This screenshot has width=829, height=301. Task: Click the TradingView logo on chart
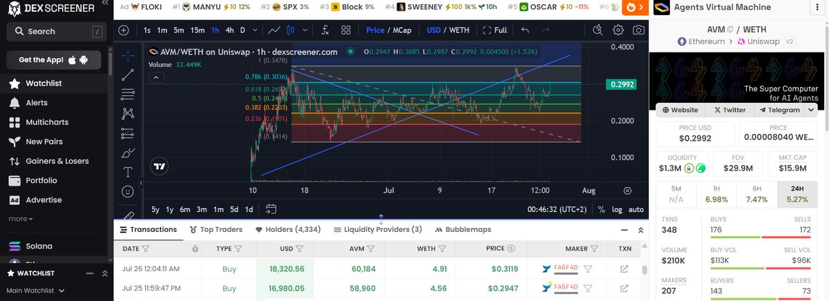point(160,166)
